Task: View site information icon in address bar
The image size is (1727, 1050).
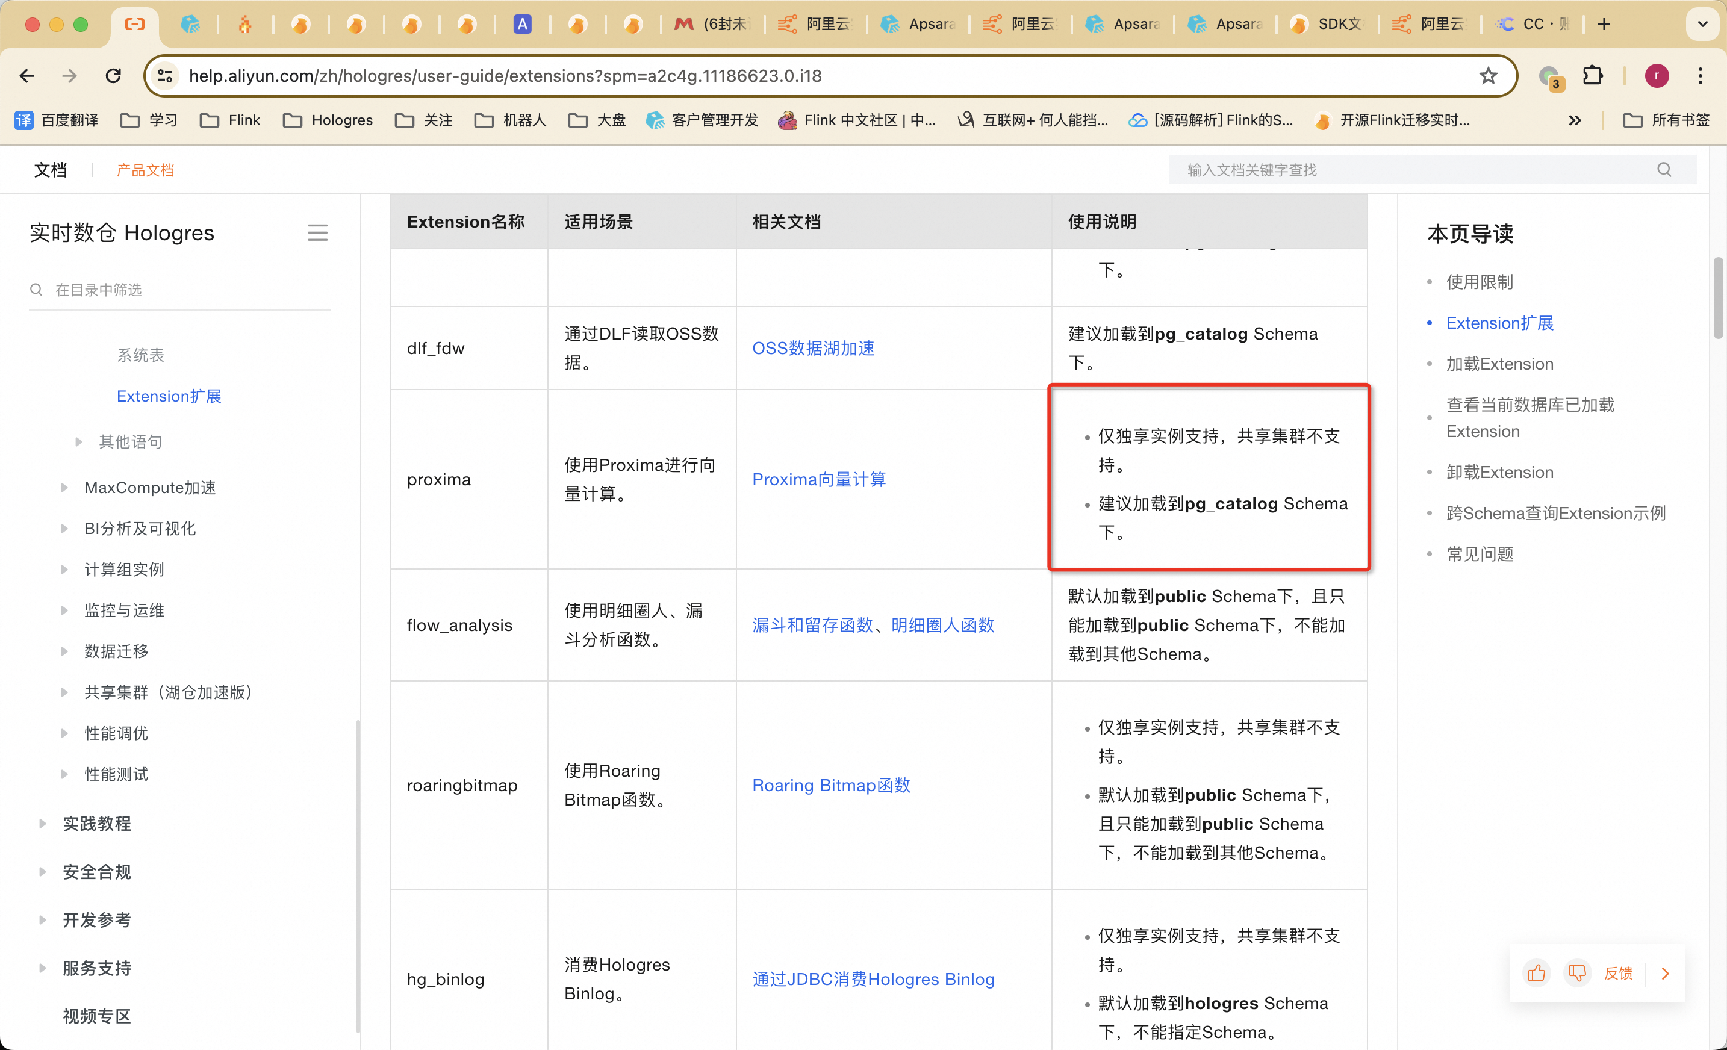Action: tap(166, 76)
